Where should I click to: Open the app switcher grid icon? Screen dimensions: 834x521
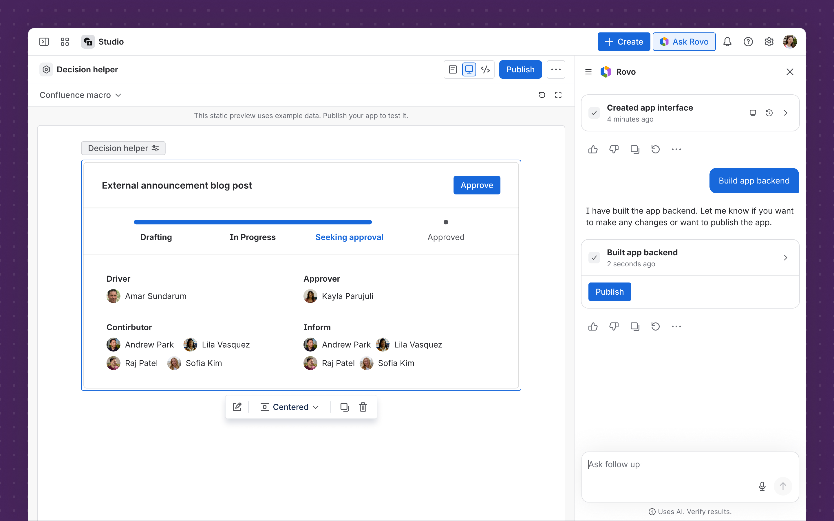pos(65,42)
